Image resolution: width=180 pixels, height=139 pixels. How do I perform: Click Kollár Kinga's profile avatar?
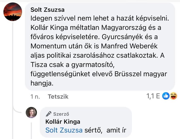click(31, 112)
